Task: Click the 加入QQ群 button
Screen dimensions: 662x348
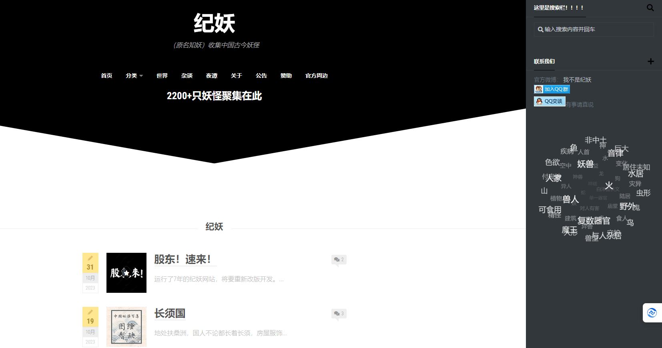Action: [x=552, y=89]
